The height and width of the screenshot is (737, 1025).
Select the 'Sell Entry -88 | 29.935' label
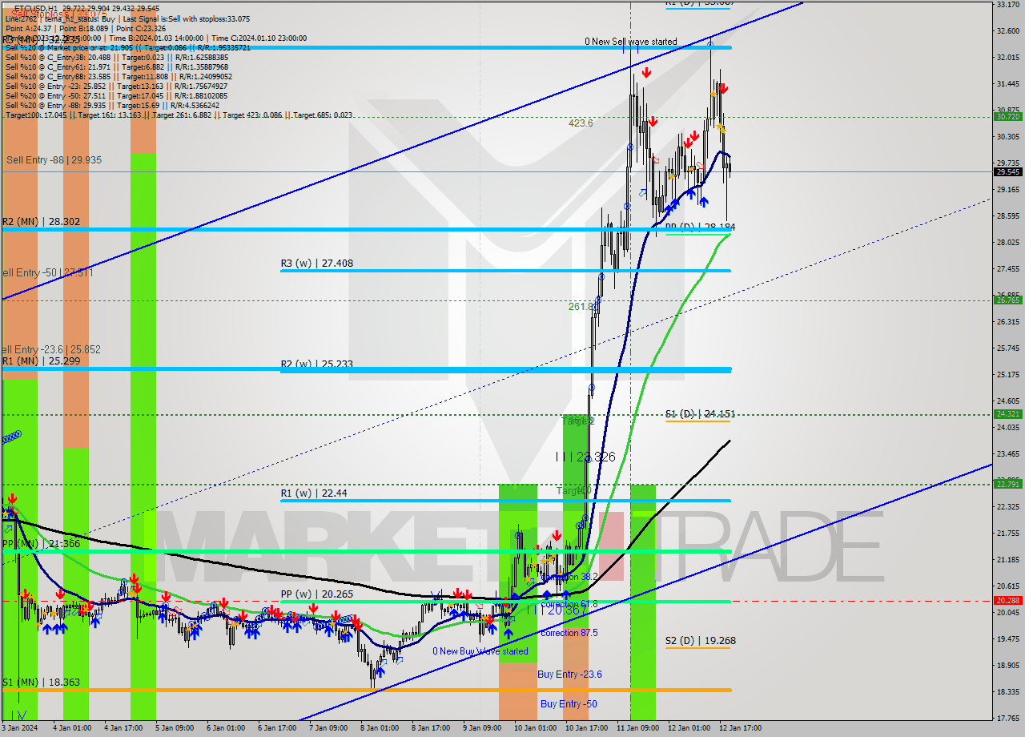coord(54,160)
